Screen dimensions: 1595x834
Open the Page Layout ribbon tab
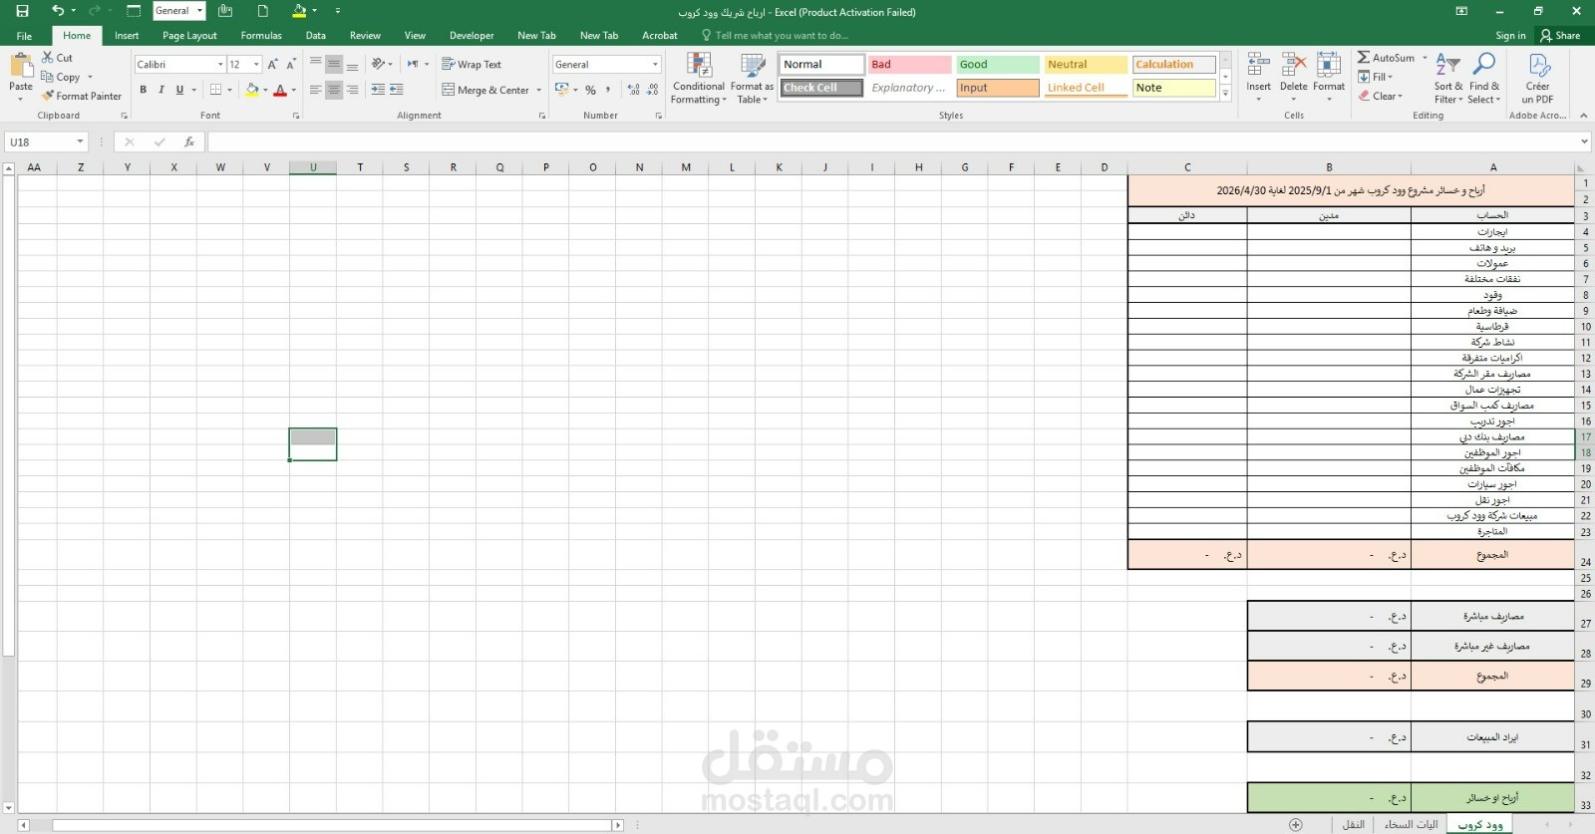click(189, 35)
